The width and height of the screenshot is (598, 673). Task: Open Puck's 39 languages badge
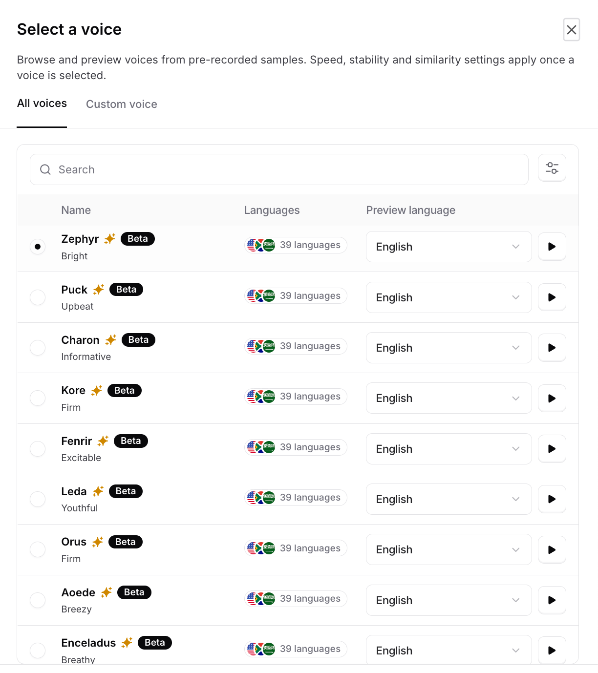click(x=296, y=295)
